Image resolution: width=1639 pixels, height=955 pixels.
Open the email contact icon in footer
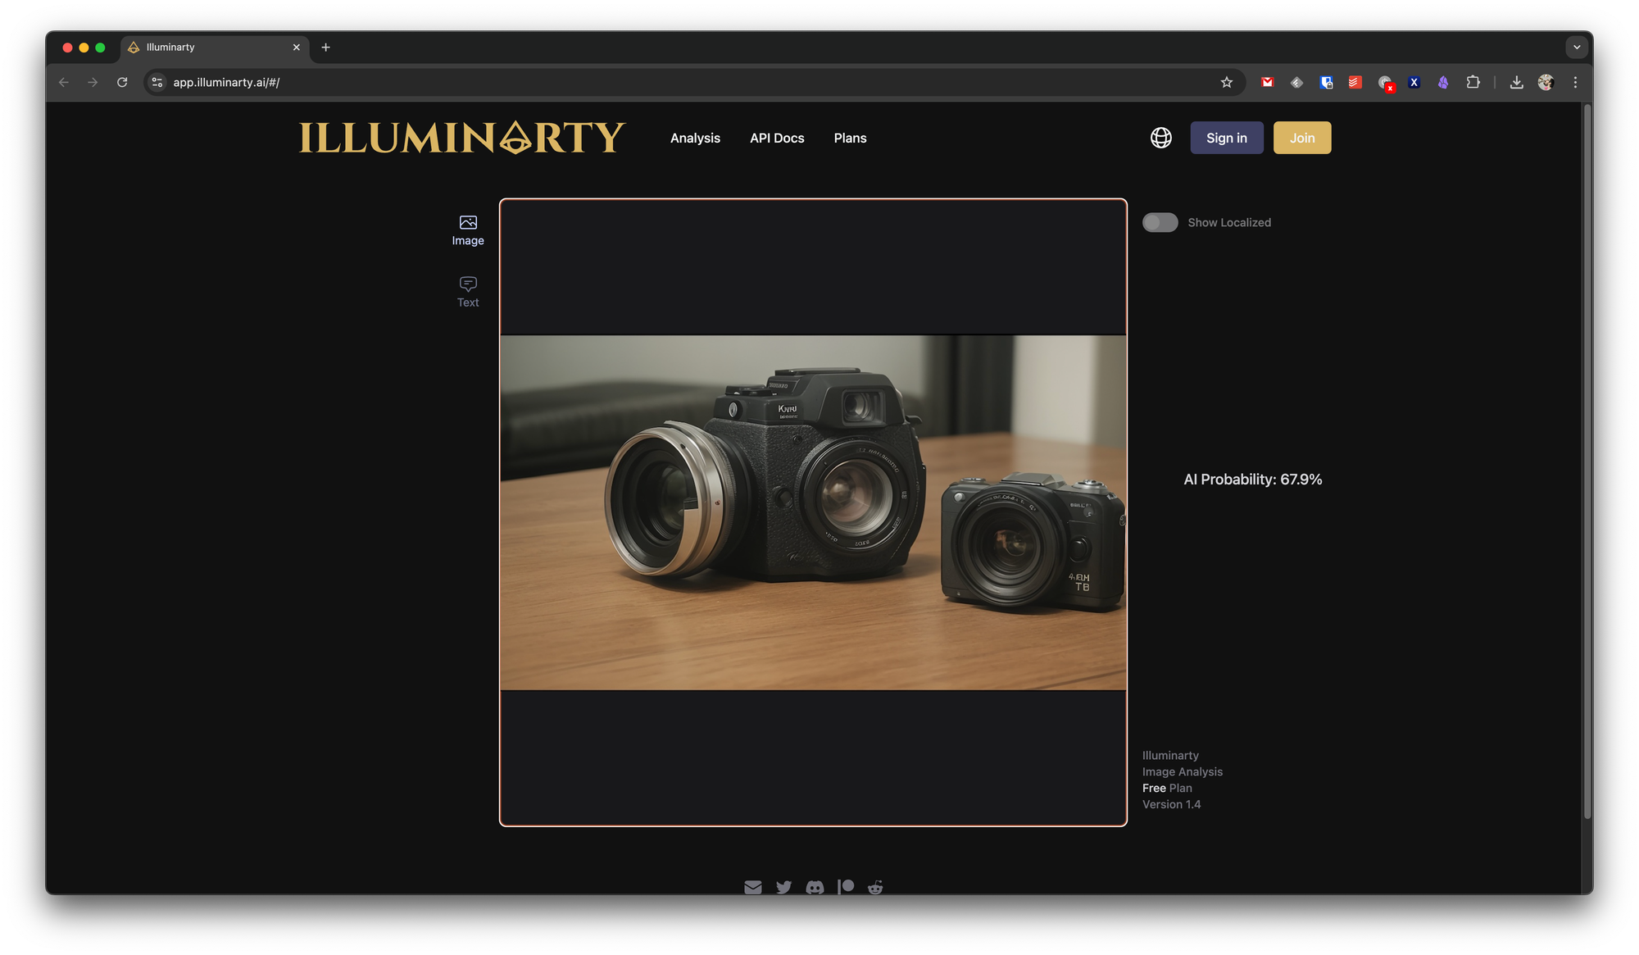click(x=752, y=887)
